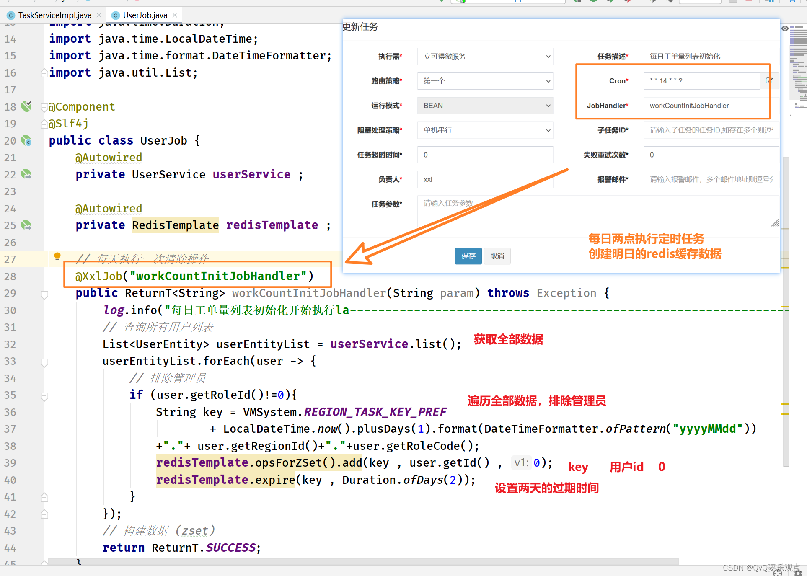
Task: Collapse the if block fold at line 35
Action: tap(44, 396)
